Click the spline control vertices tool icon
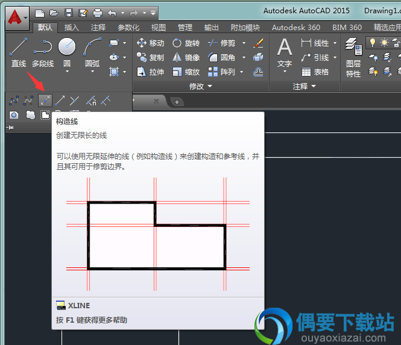 [28, 101]
